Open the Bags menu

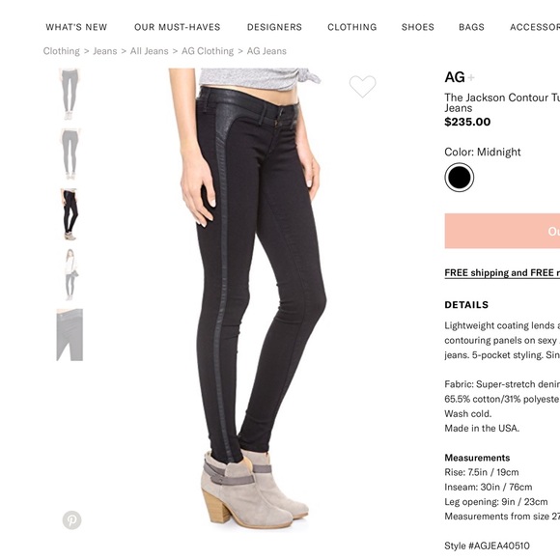point(471,27)
